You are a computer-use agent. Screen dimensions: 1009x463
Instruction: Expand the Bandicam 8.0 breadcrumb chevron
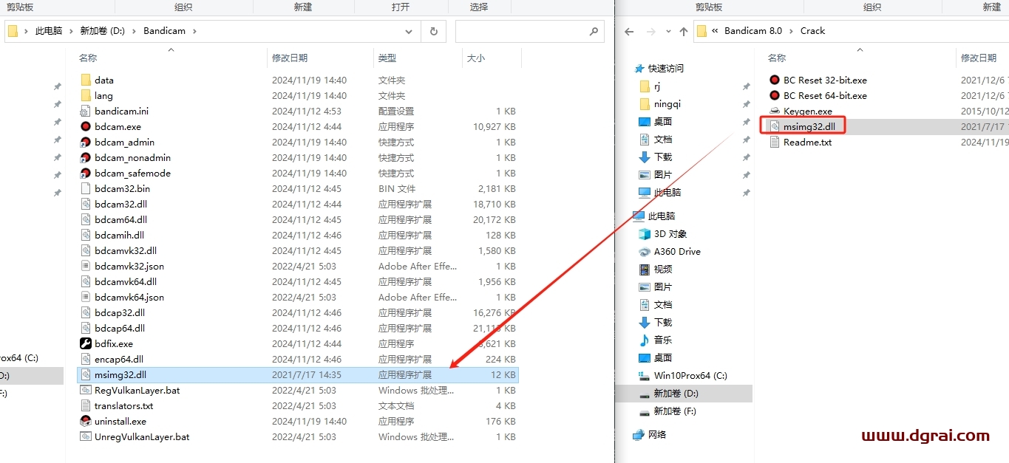(791, 31)
